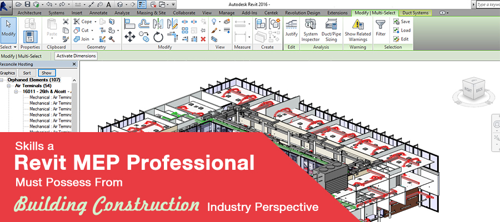
Task: Choose Mirror - Draw Axis tool
Action: click(x=173, y=24)
